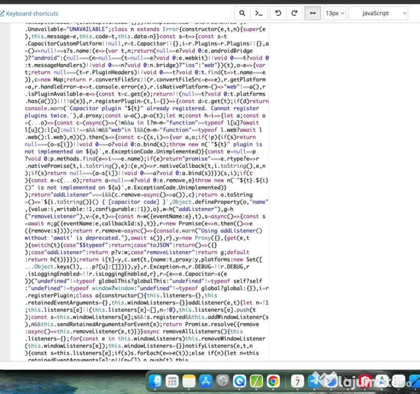Toggle line wrapping with the arrows button
This screenshot has width=420, height=394.
click(313, 13)
